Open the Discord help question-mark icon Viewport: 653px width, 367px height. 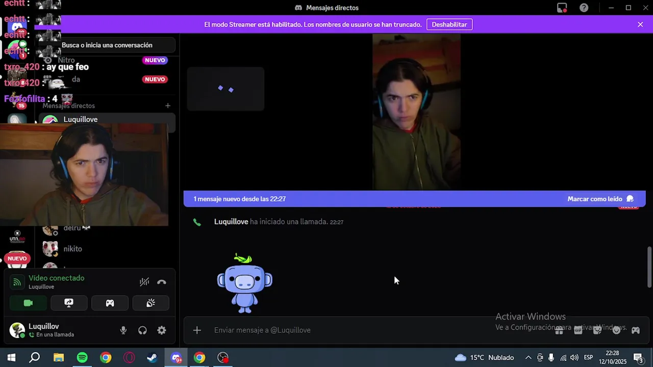[x=584, y=8]
